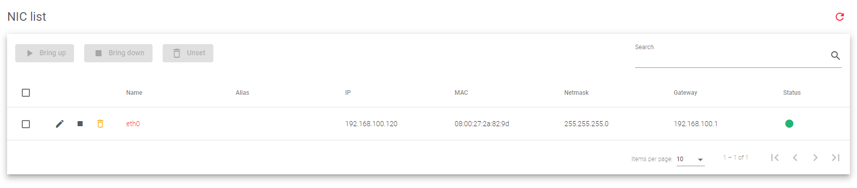Stop eth0 using the square icon

pos(80,124)
